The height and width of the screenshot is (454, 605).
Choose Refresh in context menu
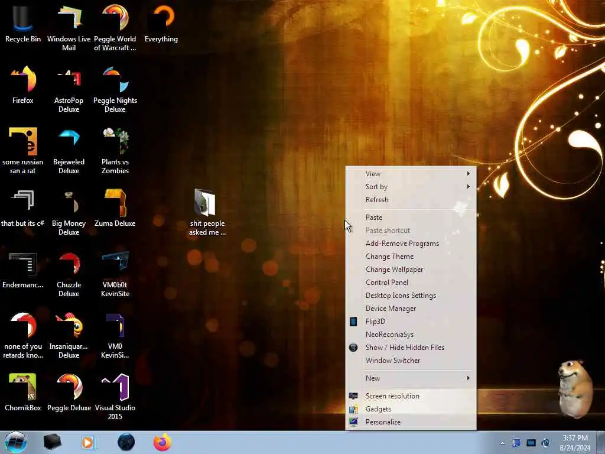tap(411, 200)
